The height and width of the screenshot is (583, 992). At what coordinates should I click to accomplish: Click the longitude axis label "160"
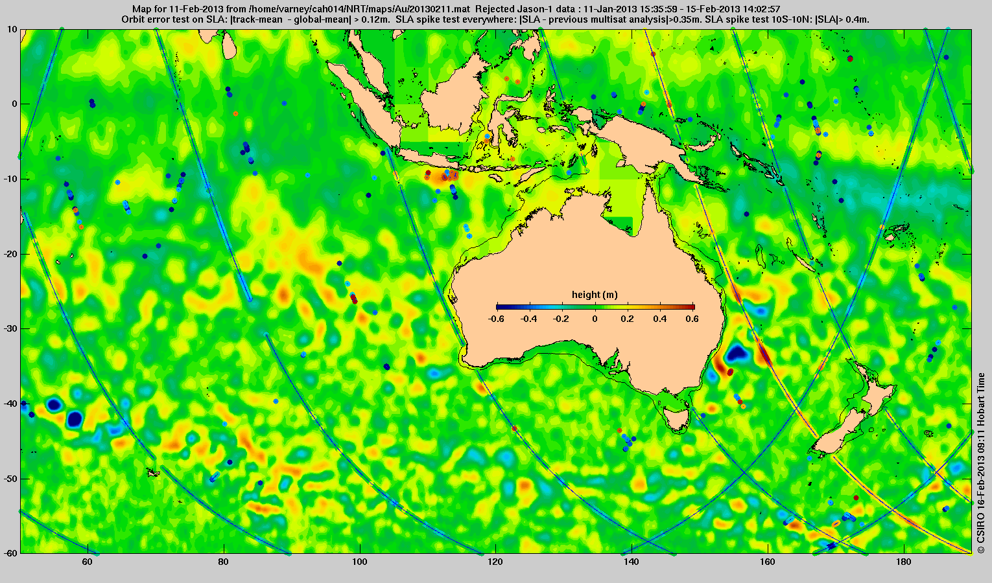point(768,562)
